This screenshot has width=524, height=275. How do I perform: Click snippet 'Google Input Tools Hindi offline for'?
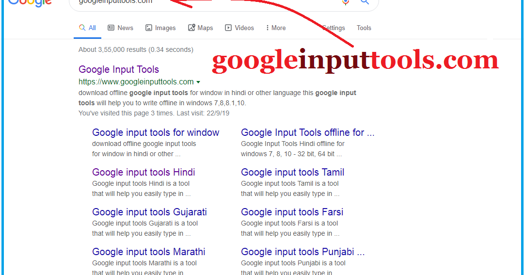click(292, 144)
